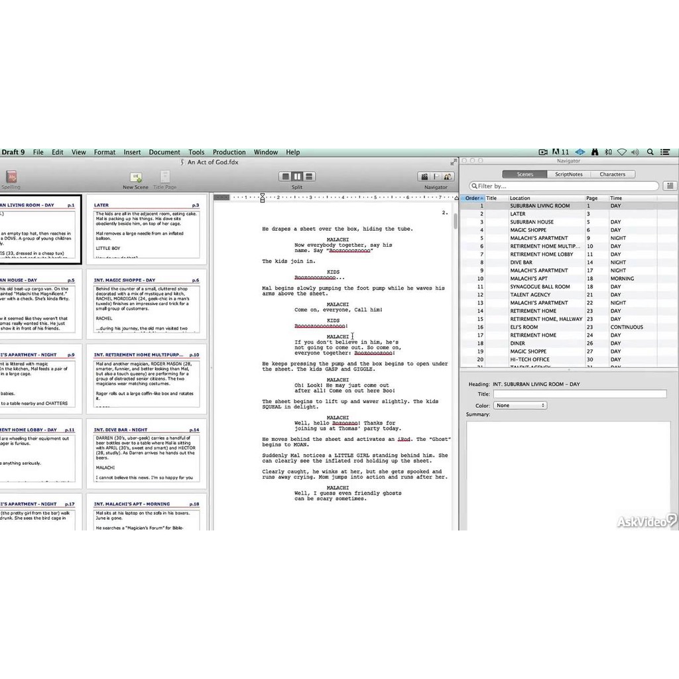679x679 pixels.
Task: Switch to the Scenes tab
Action: click(525, 174)
